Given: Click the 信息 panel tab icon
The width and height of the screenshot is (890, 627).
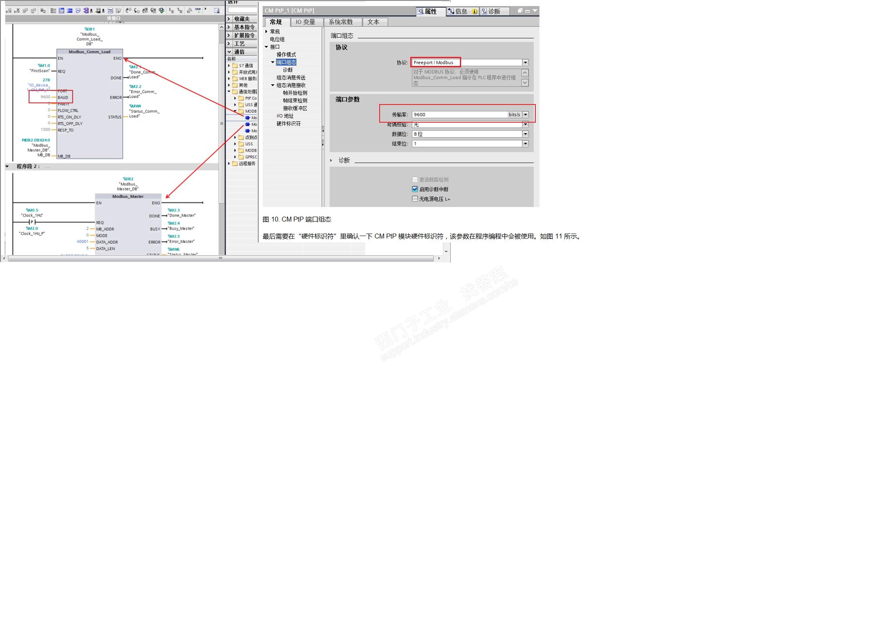Looking at the screenshot, I should 451,11.
